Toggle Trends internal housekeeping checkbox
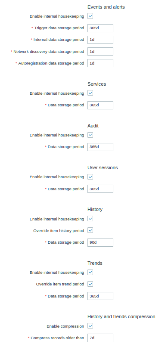Image resolution: width=165 pixels, height=344 pixels. click(90, 272)
